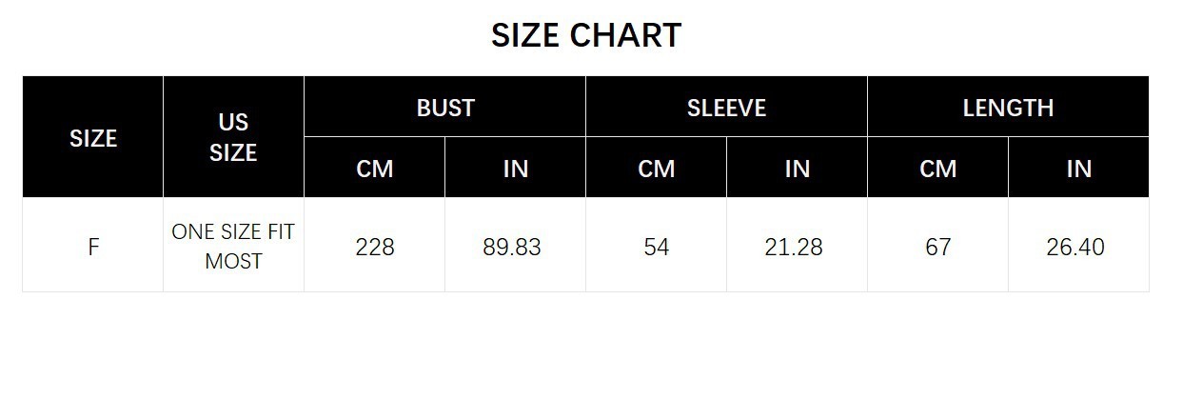Screen dimensions: 1183x399
Task: Select the CM subheader under BUST
Action: pyautogui.click(x=374, y=168)
